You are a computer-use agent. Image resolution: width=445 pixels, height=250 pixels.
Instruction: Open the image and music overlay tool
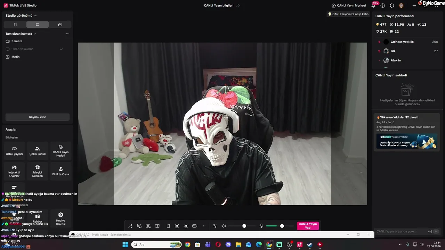pyautogui.click(x=139, y=226)
